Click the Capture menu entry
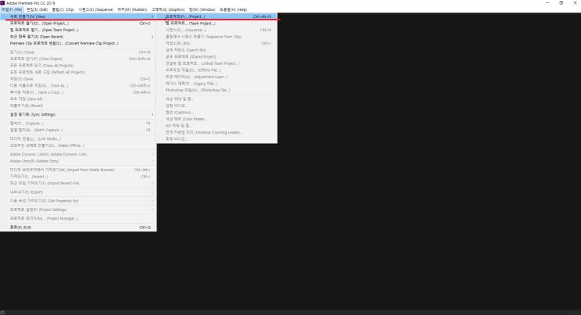 click(x=78, y=123)
